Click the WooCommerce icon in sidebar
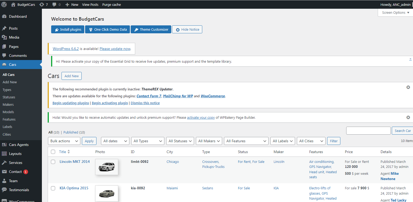Image resolution: width=413 pixels, height=202 pixels. 4,200
